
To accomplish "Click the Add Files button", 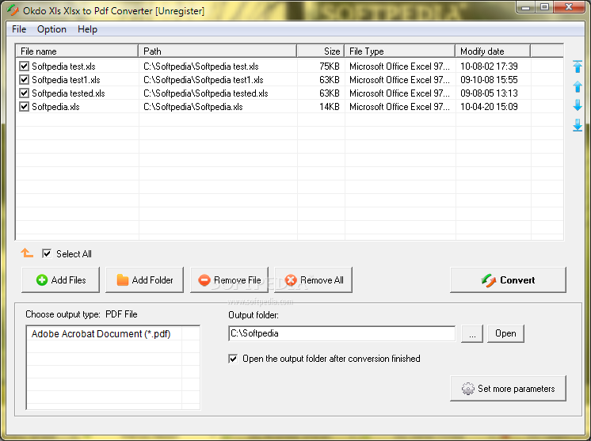I will pos(61,279).
